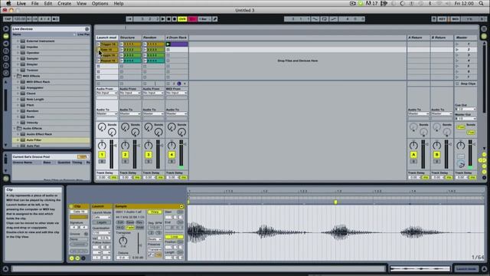Open File Browser 3 icon
490x276 pixels.
tap(5, 65)
